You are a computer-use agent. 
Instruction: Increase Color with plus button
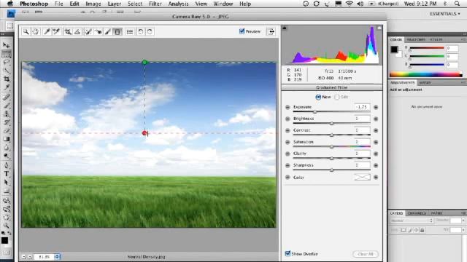pos(376,178)
